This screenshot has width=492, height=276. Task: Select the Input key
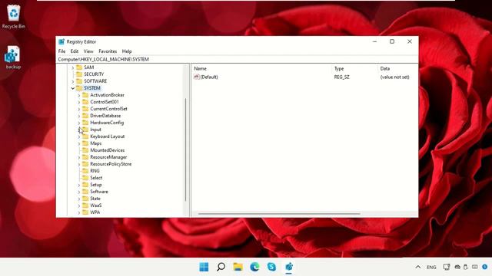[95, 130]
